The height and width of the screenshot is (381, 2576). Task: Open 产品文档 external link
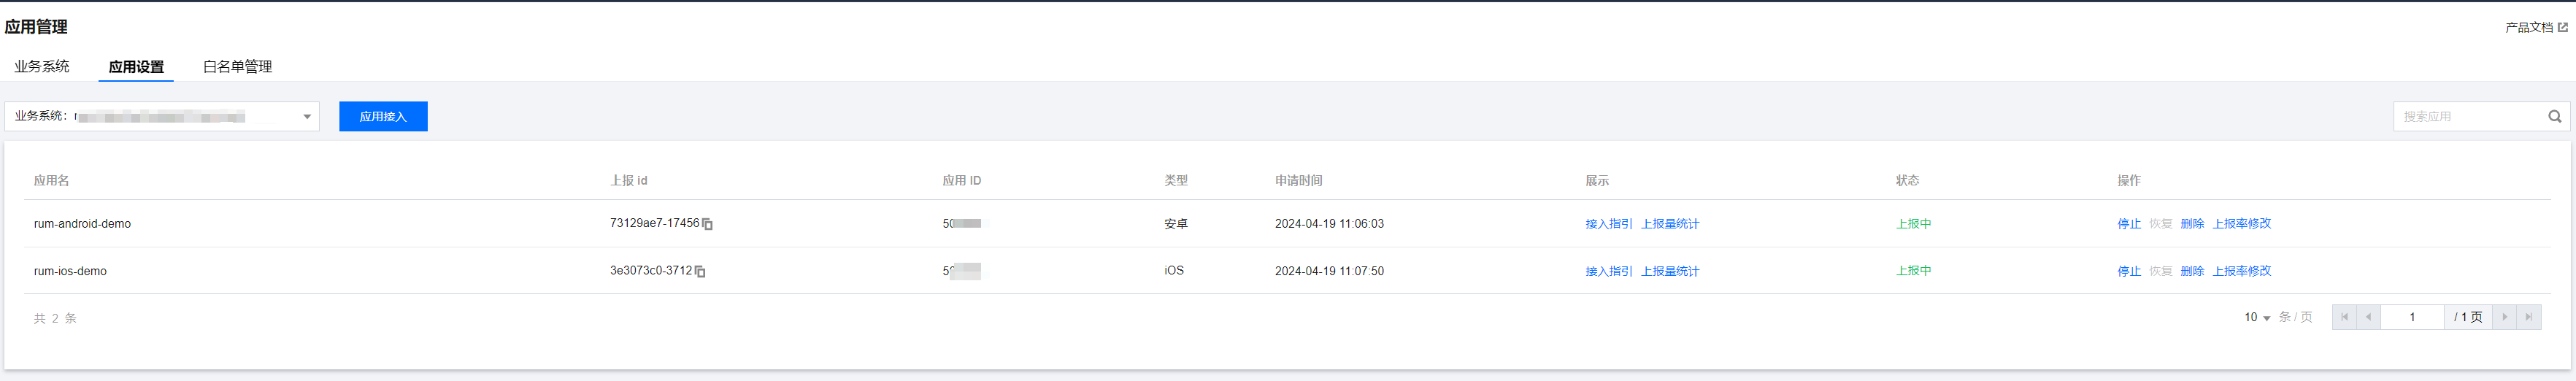coord(2535,27)
